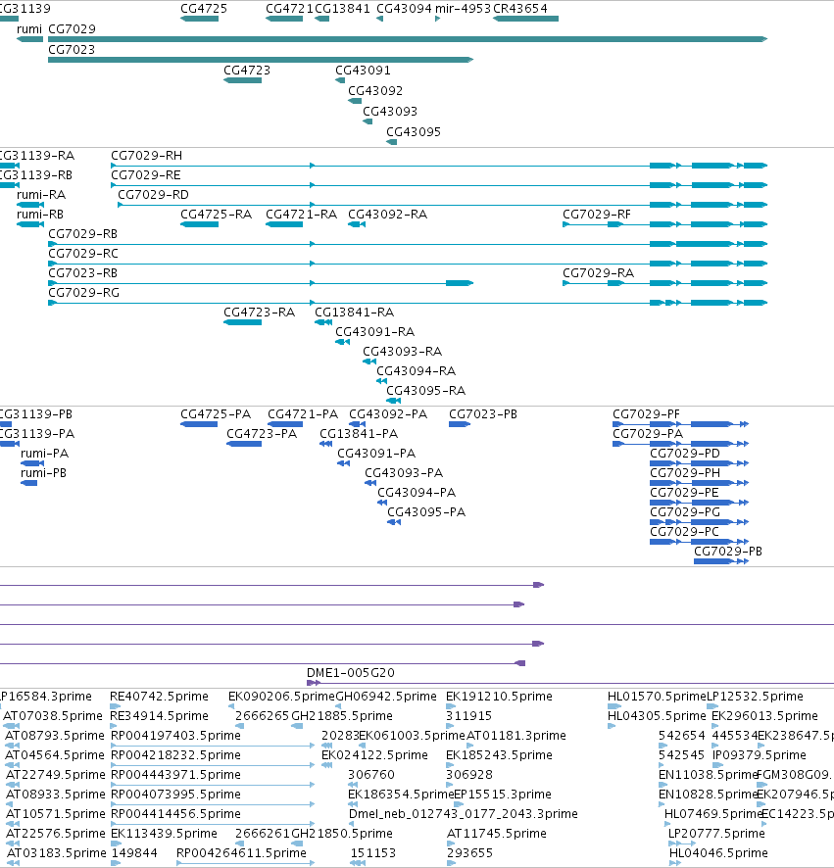Open the LP12532.5prime EST label
The image size is (834, 868).
(x=755, y=697)
